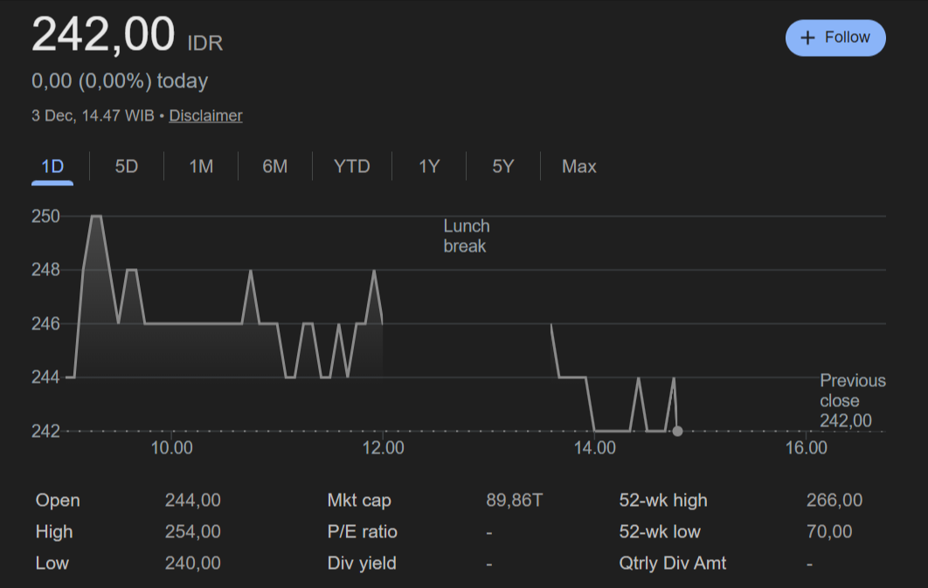Open the Disclaimer link
This screenshot has width=928, height=588.
205,114
